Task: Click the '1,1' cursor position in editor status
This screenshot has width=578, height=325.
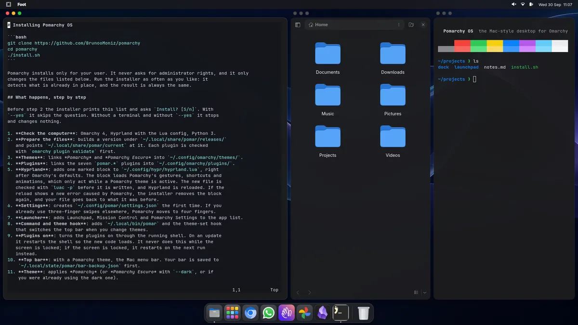Action: pos(236,290)
